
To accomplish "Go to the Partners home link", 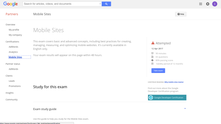I will coord(12,14).
